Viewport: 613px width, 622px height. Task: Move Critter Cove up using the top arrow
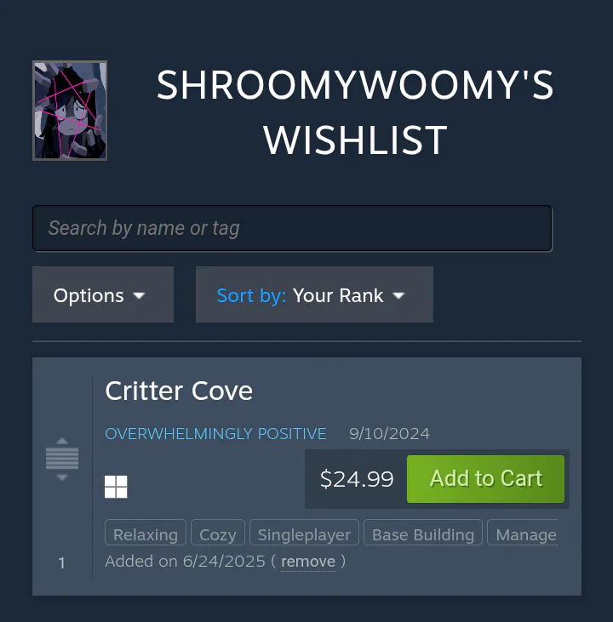coord(62,441)
